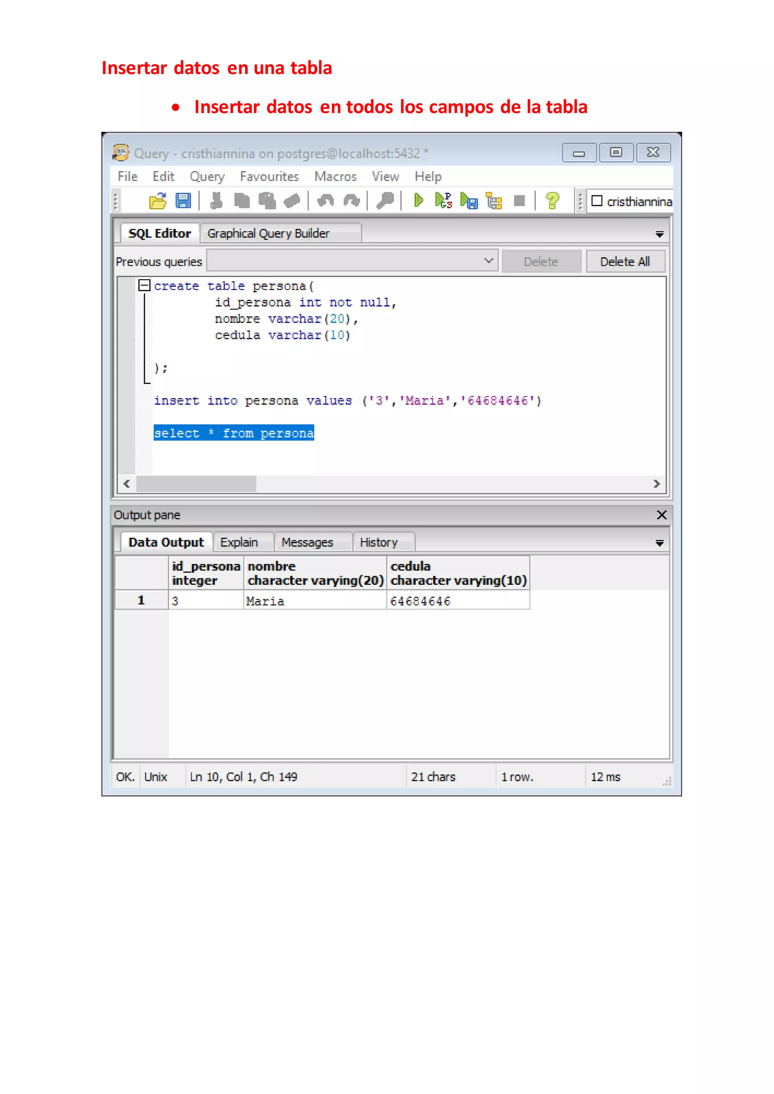
Task: Click the Save file floppy icon
Action: click(183, 201)
